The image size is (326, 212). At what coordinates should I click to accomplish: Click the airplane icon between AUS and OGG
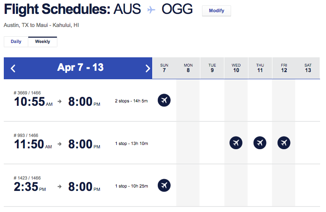coord(151,10)
